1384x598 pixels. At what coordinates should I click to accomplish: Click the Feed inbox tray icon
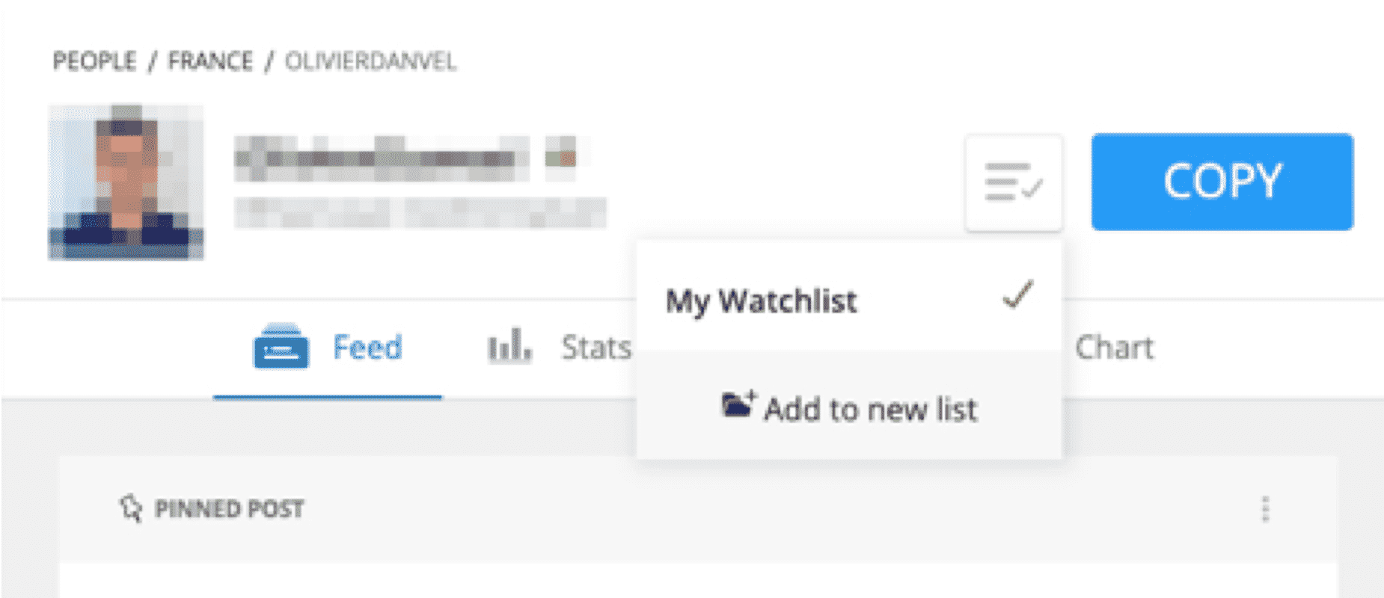point(281,346)
